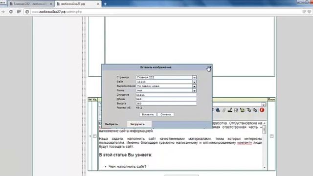Click the underlined word 'контенту' in article
Screen dimensions: 313x176
245,143
